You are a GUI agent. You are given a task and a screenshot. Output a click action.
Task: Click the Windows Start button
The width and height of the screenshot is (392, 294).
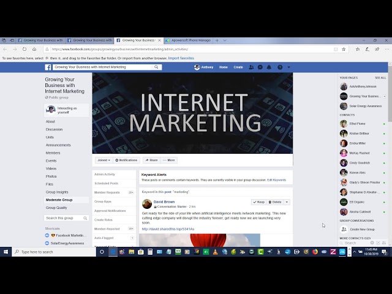pos(6,252)
